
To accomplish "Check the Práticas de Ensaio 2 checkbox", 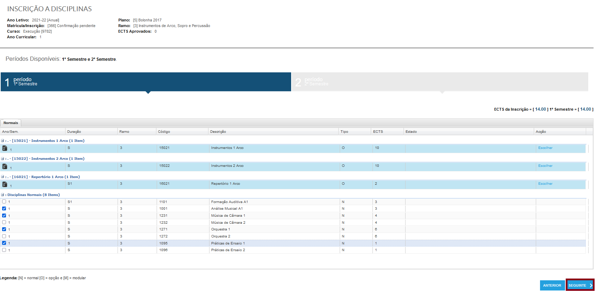I will tap(4, 250).
